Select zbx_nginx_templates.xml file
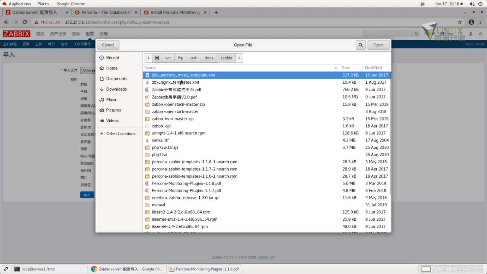The width and height of the screenshot is (487, 274). 267,82
